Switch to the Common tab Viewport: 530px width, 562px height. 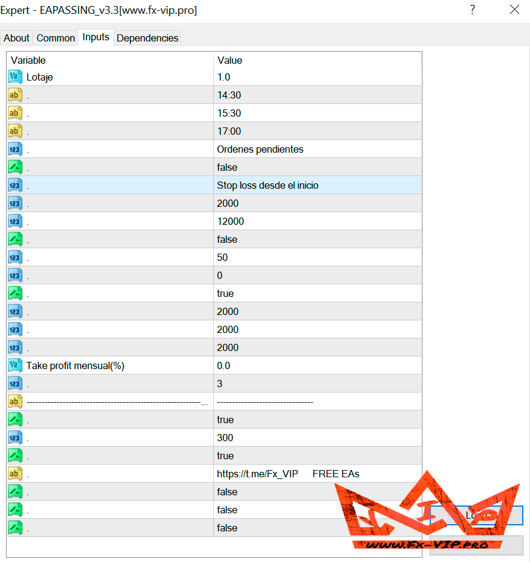point(56,38)
